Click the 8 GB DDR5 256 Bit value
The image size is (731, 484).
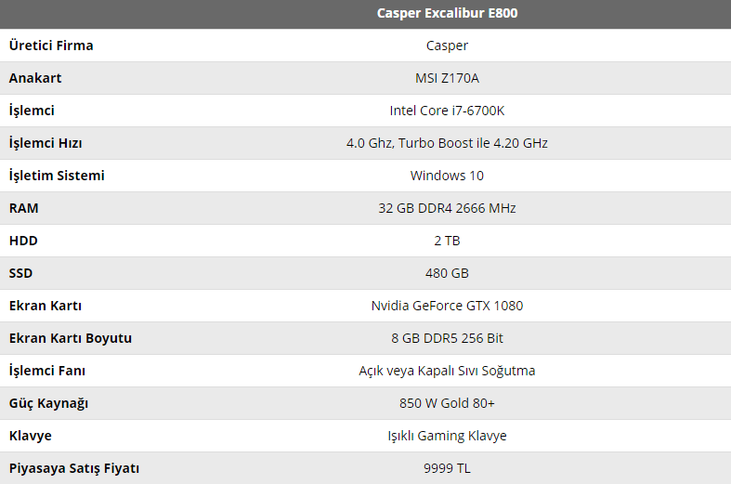447,338
